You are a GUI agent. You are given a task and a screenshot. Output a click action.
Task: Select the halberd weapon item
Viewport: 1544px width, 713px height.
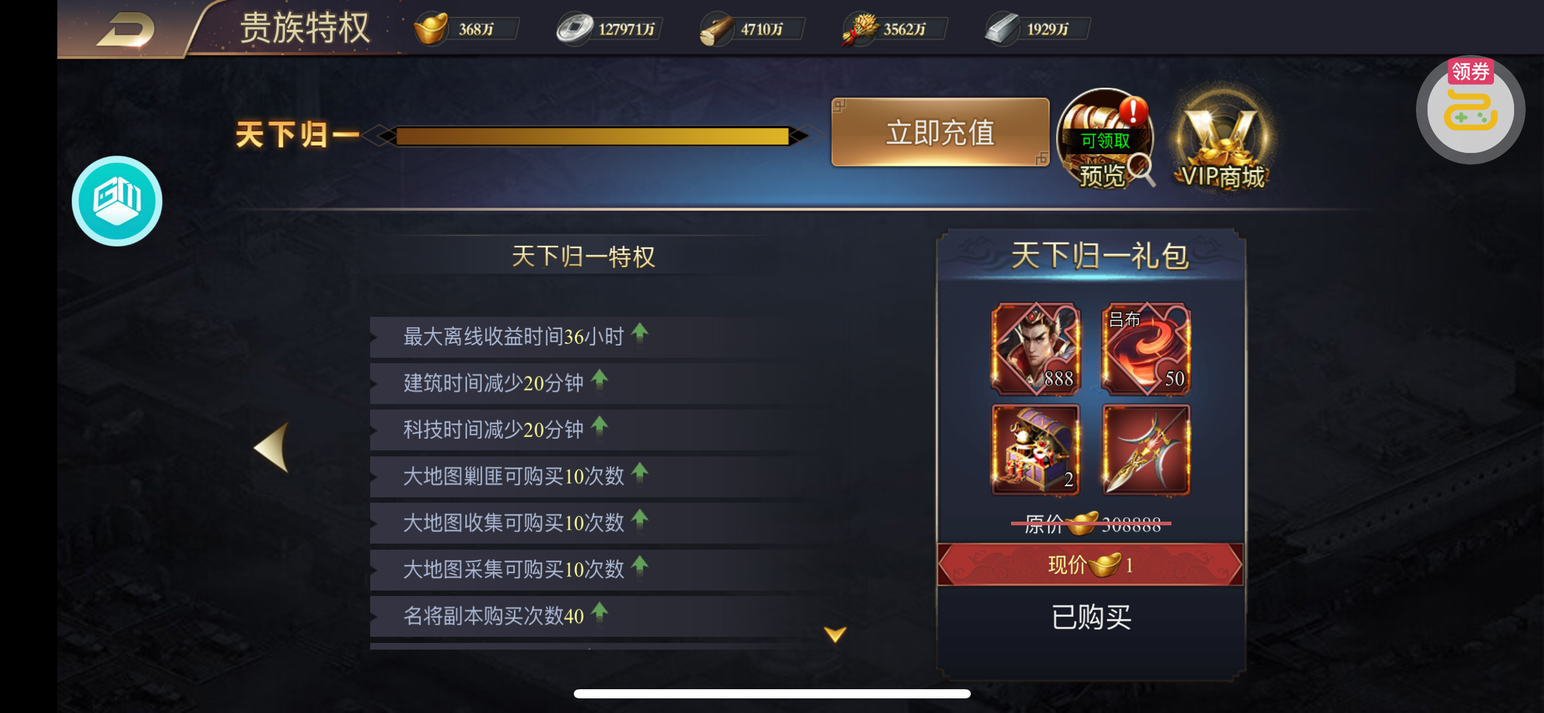[1146, 450]
